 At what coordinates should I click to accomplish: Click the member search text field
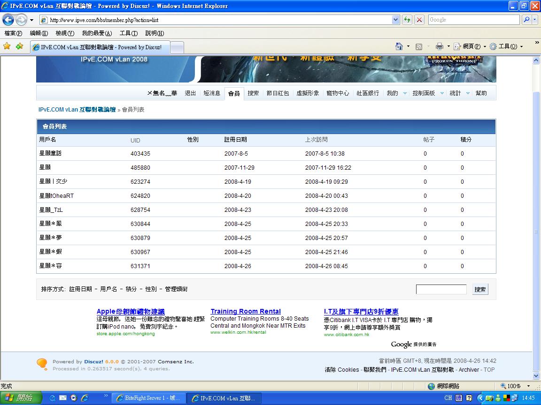(x=441, y=290)
